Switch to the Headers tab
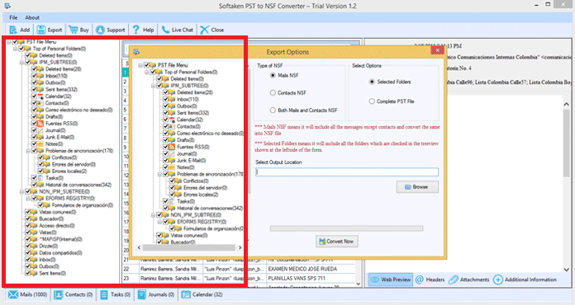575x305 pixels. [x=430, y=279]
